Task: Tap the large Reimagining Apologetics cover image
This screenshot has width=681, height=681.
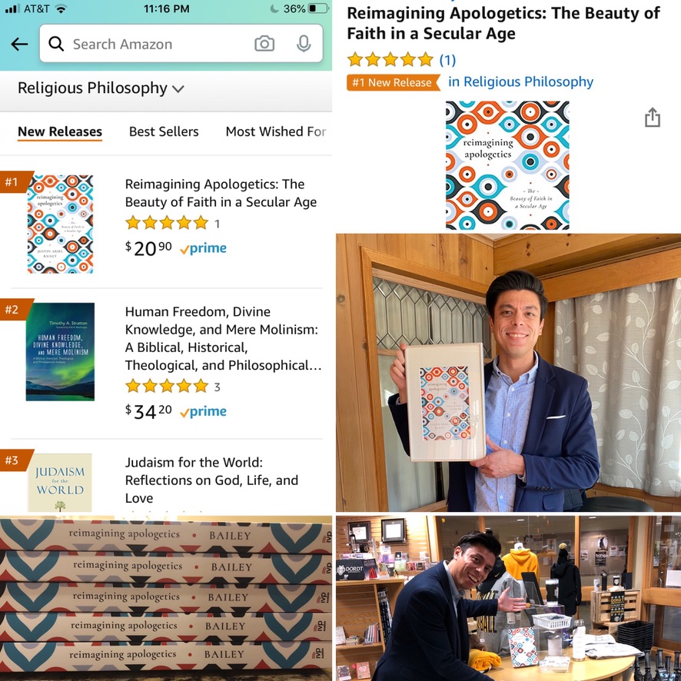Action: [507, 165]
